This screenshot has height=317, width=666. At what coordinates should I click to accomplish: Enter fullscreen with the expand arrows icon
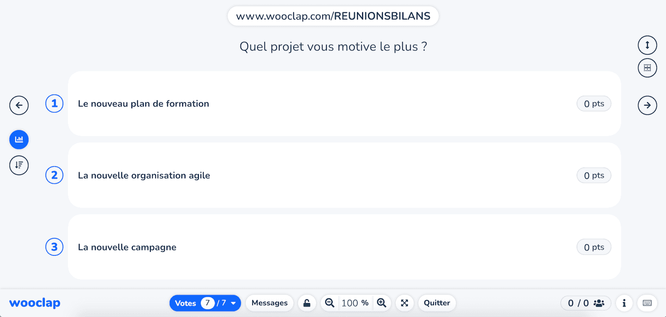pos(405,303)
